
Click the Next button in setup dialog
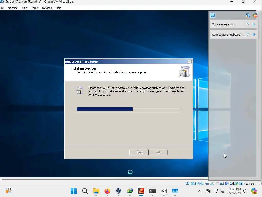(158, 152)
